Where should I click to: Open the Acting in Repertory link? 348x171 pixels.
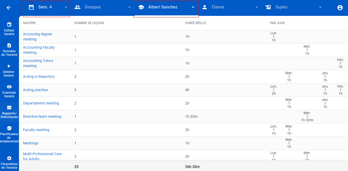click(39, 77)
